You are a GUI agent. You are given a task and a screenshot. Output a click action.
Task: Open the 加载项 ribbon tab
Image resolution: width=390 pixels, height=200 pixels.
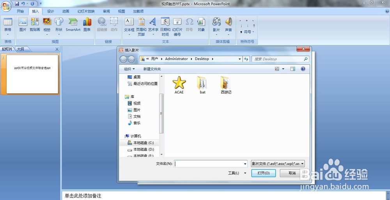pyautogui.click(x=138, y=11)
